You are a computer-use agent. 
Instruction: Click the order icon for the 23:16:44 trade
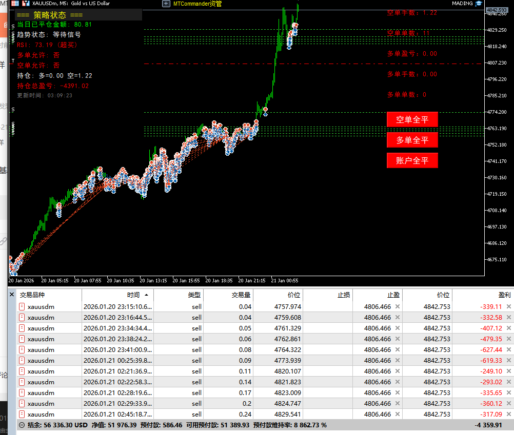pos(22,318)
